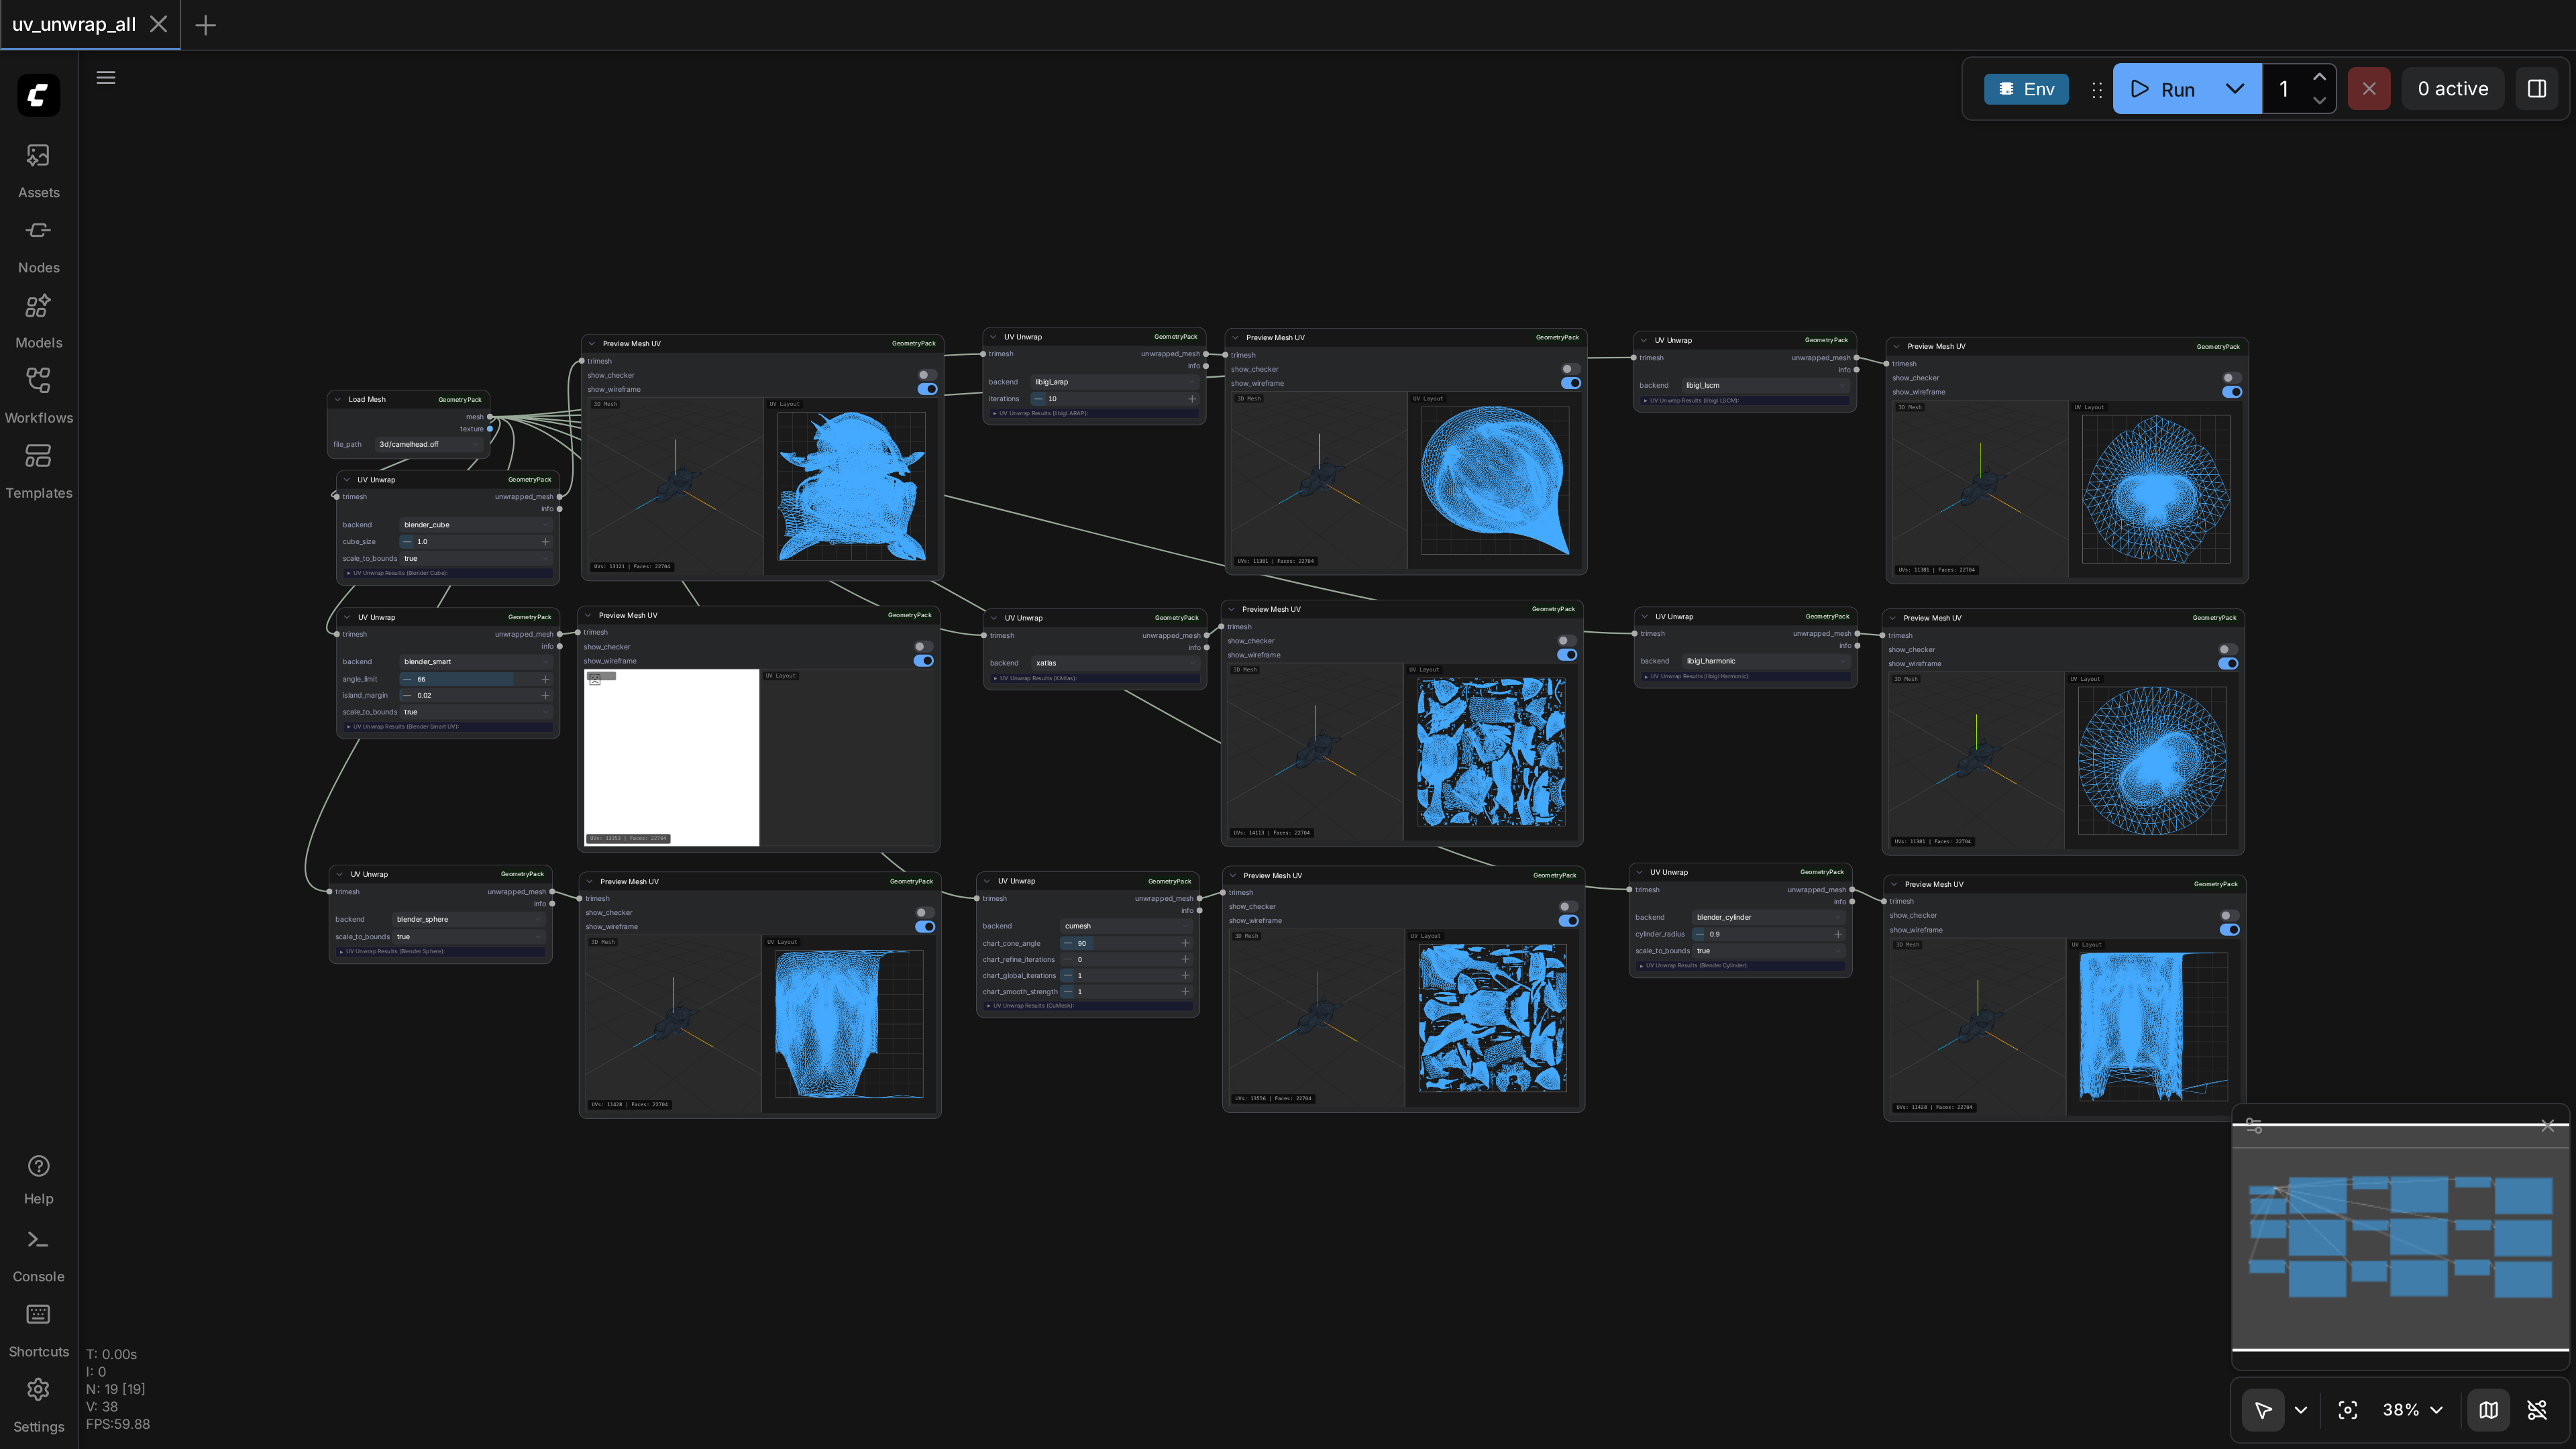This screenshot has width=2576, height=1449.
Task: Click the 0 active jobs button
Action: pos(2453,89)
